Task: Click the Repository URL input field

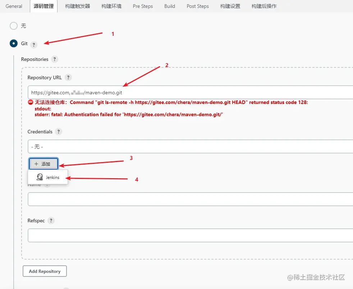Action: tap(190, 92)
